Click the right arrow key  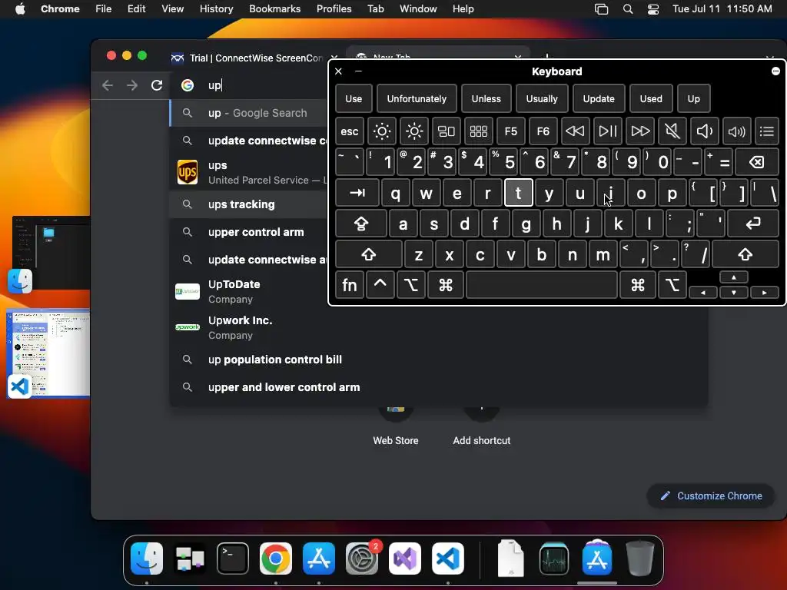765,293
